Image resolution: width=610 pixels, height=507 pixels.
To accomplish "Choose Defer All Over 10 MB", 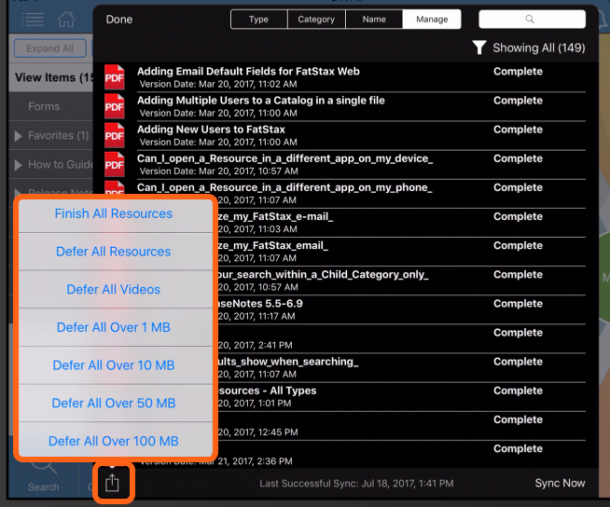I will click(116, 365).
